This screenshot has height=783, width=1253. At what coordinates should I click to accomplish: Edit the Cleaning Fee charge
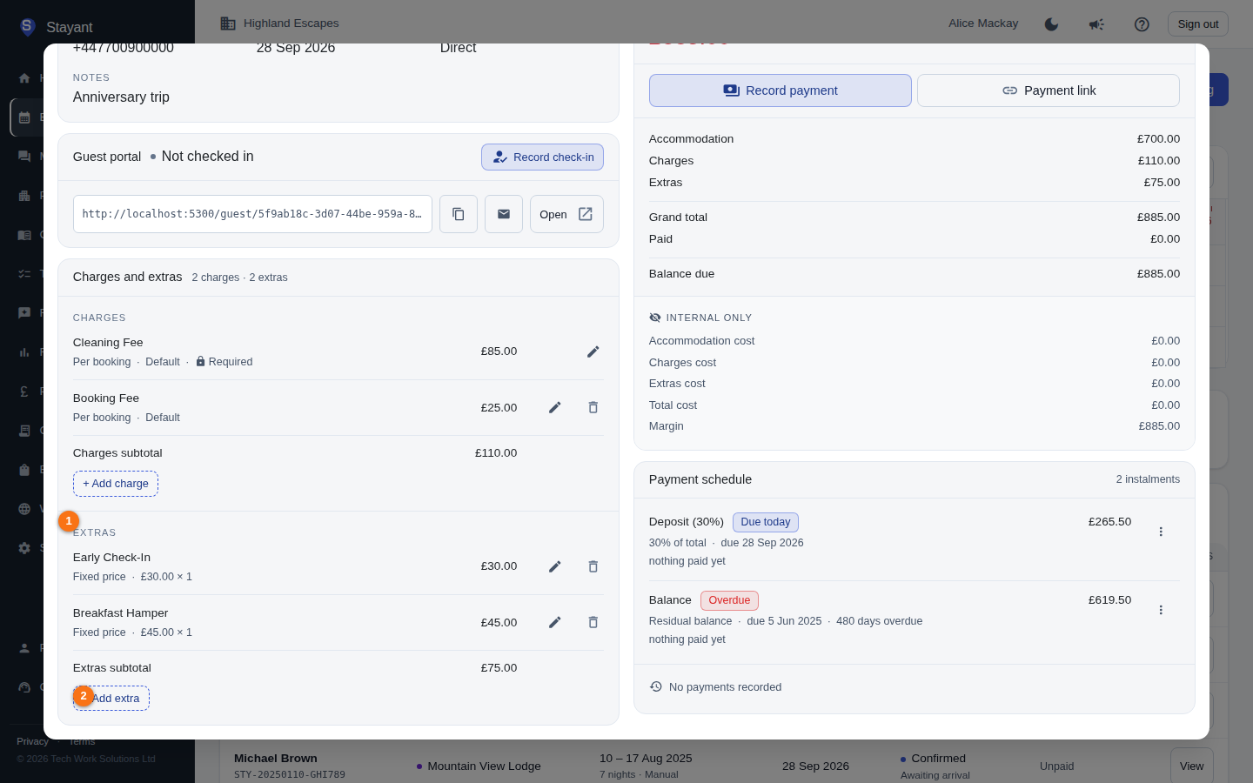593,351
